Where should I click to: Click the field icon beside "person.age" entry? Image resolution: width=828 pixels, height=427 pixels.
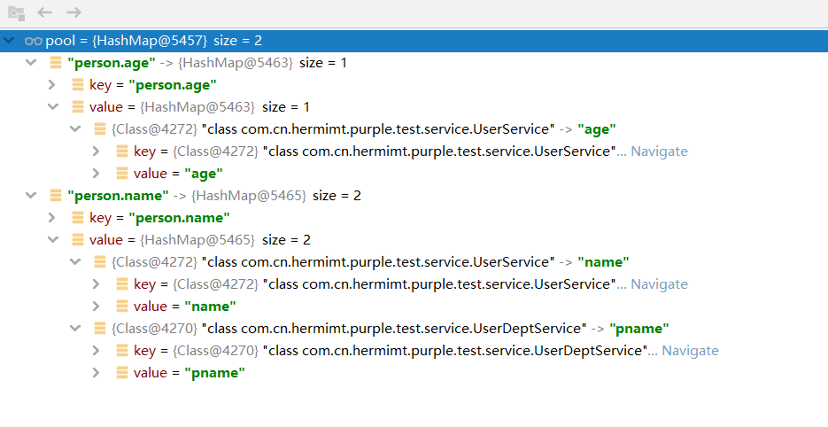click(x=55, y=63)
